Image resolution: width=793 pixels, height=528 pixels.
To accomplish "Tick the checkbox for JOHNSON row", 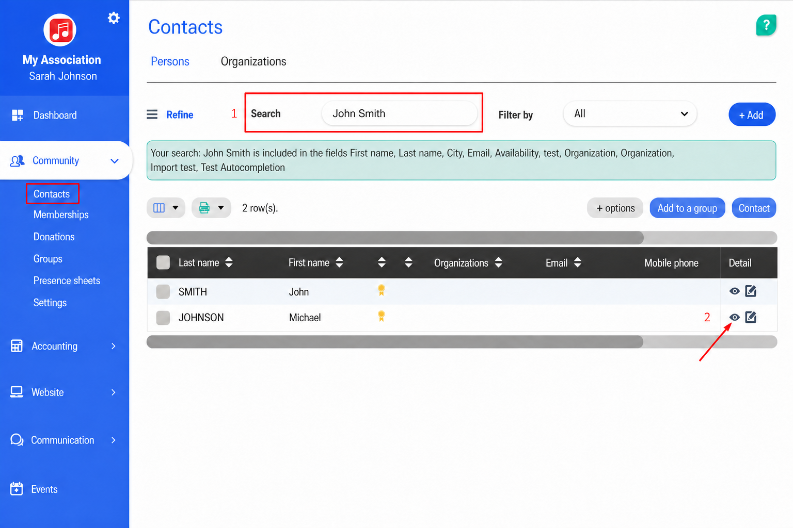I will 163,318.
